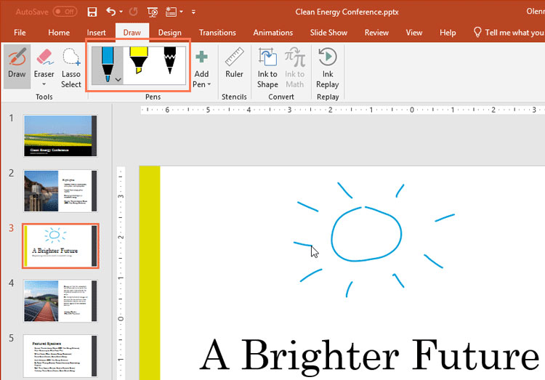Open the Animations tab
This screenshot has width=545, height=380.
click(273, 33)
